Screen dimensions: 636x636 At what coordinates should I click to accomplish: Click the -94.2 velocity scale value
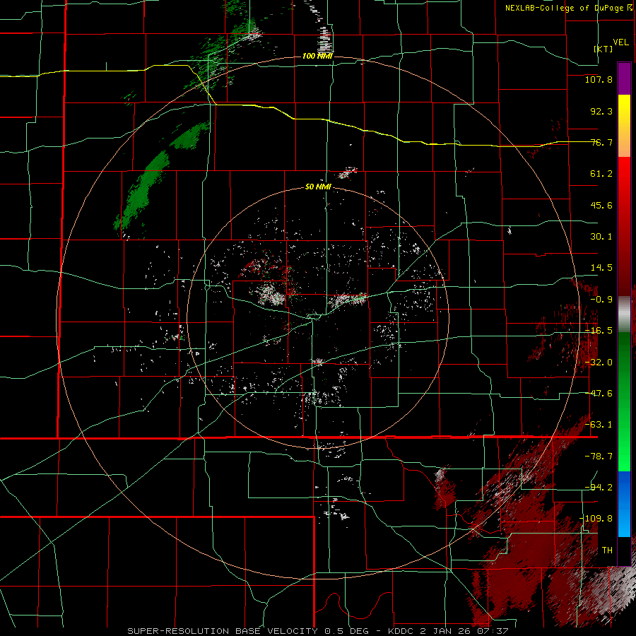pyautogui.click(x=599, y=488)
